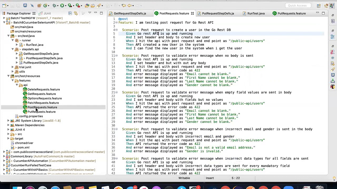Select pom.xml in Package Explorer
The image size is (337, 189).
[23, 148]
